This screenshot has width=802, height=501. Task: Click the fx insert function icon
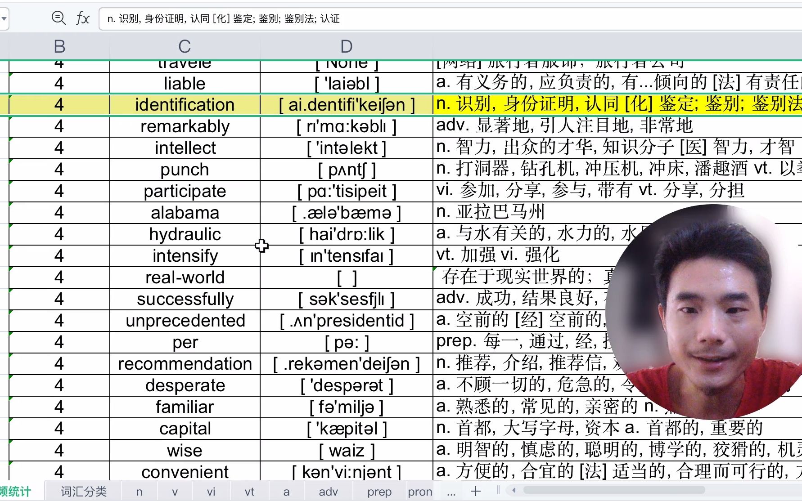(82, 19)
